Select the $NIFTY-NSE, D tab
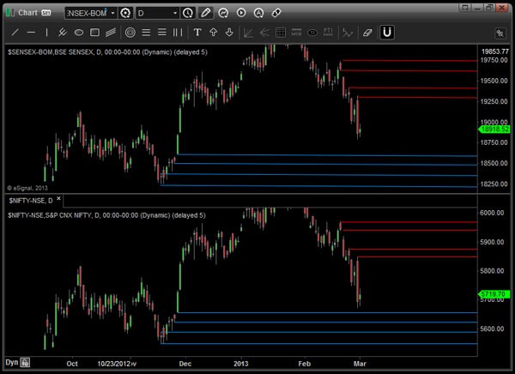 tap(31, 201)
